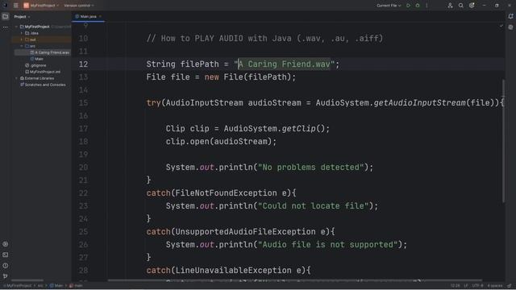This screenshot has width=516, height=290.
Task: Open the Current File run configuration dropdown
Action: point(389,6)
